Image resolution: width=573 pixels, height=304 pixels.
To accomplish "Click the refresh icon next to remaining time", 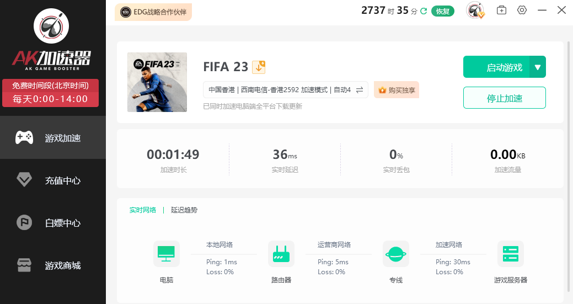I will (x=424, y=11).
